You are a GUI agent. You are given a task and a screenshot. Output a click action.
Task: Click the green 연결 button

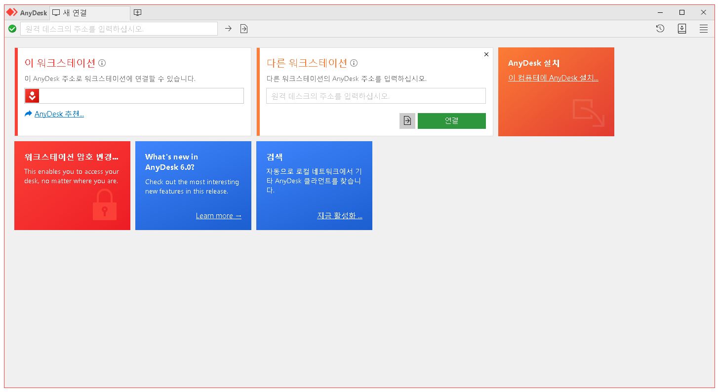452,120
